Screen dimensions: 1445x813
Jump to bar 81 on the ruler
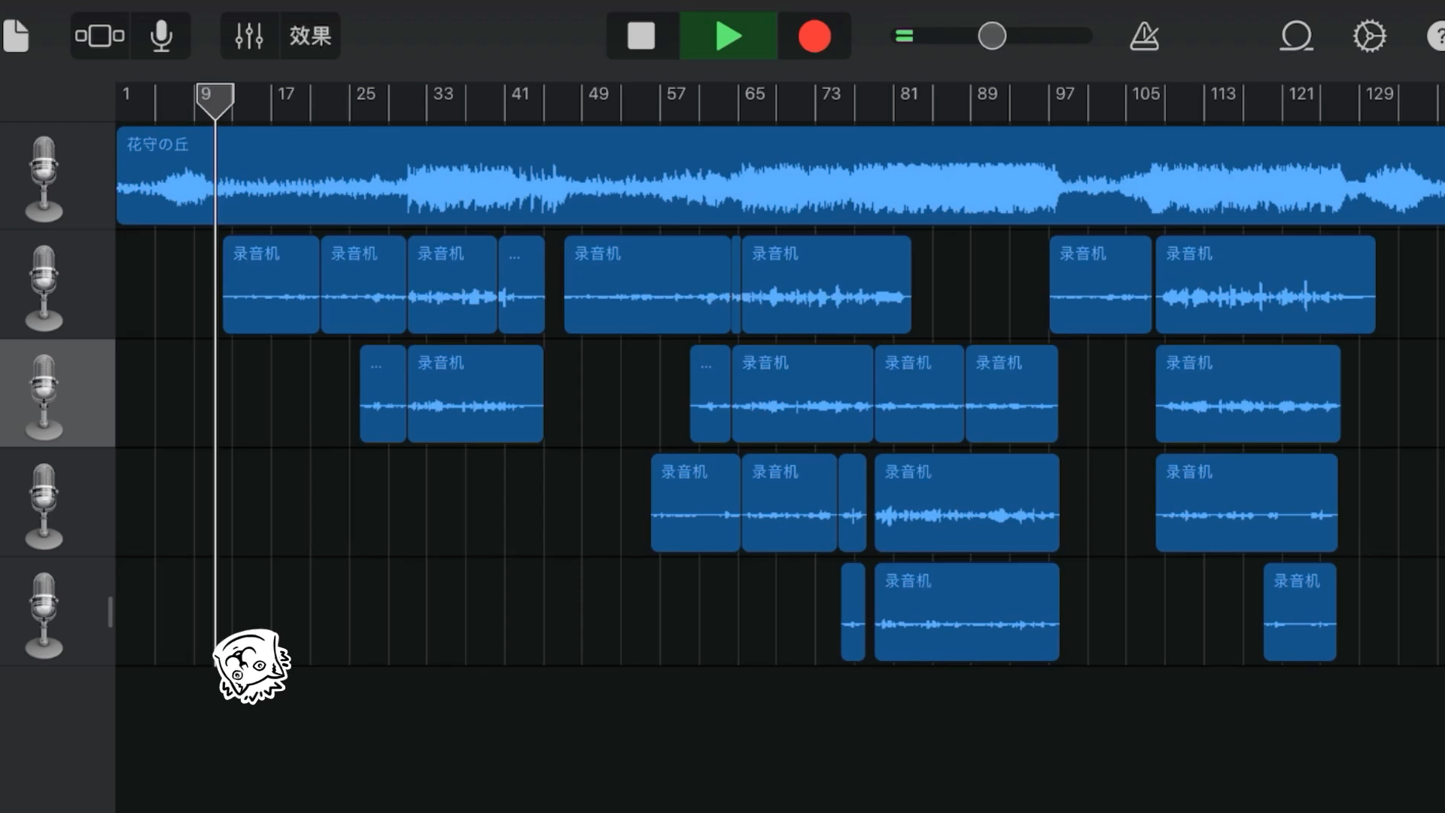[x=909, y=94]
